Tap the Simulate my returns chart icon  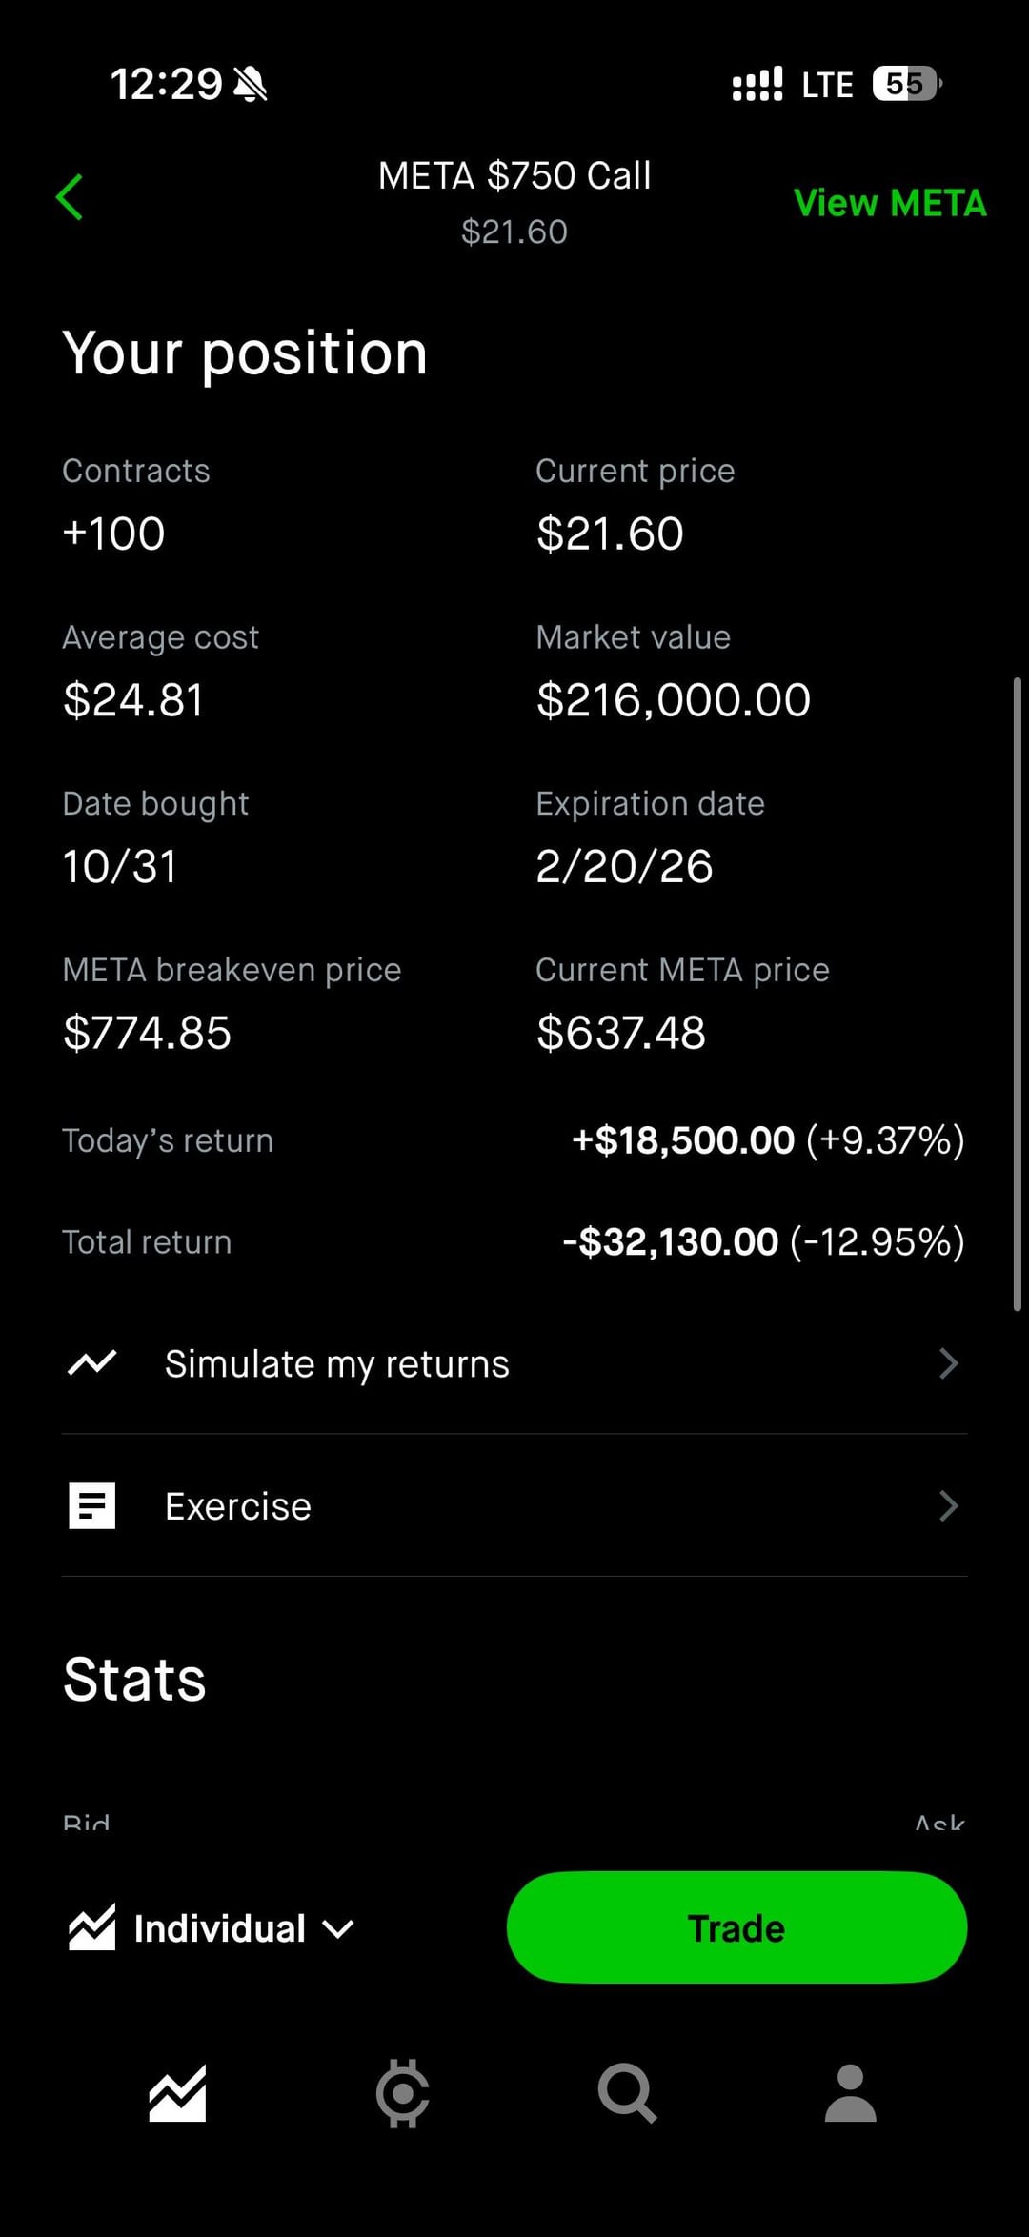coord(92,1363)
